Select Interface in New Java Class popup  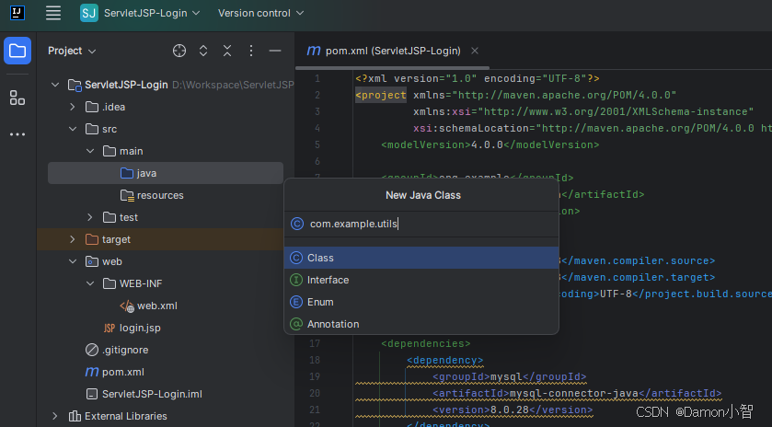coord(421,280)
